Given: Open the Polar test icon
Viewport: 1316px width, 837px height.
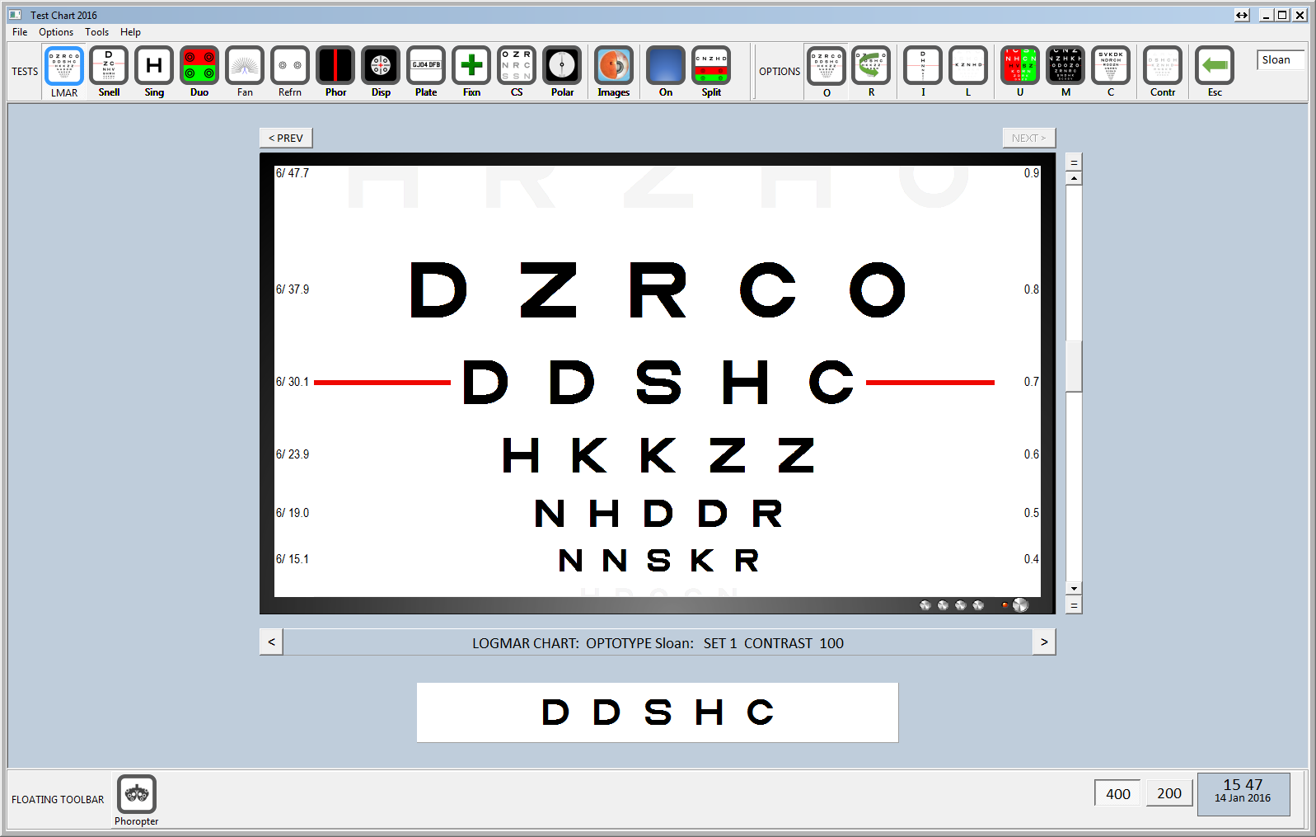Looking at the screenshot, I should pos(562,66).
